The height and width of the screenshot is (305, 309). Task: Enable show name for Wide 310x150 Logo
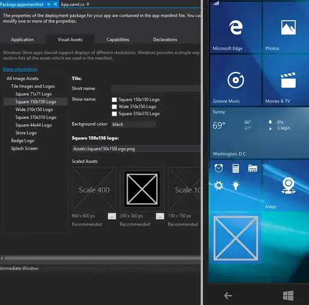point(114,107)
